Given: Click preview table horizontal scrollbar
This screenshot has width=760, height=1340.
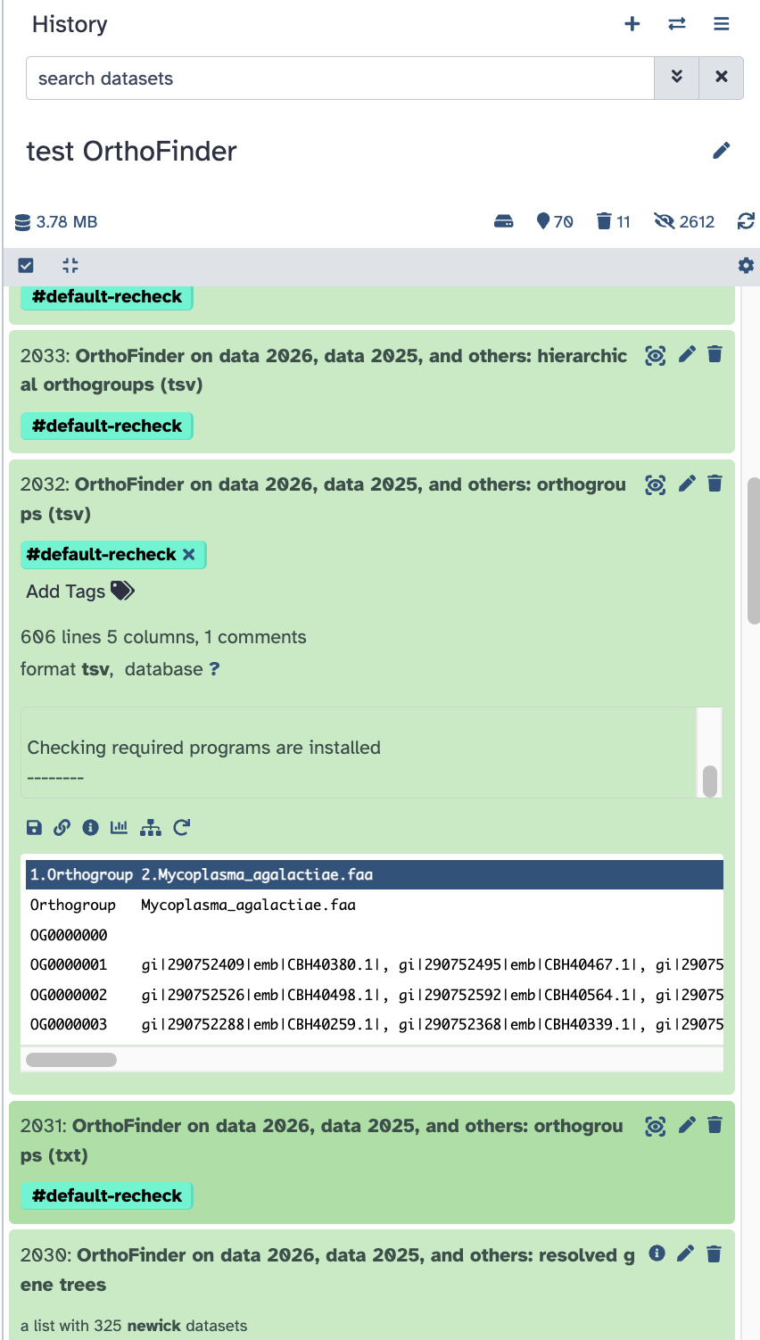Looking at the screenshot, I should pyautogui.click(x=71, y=1060).
